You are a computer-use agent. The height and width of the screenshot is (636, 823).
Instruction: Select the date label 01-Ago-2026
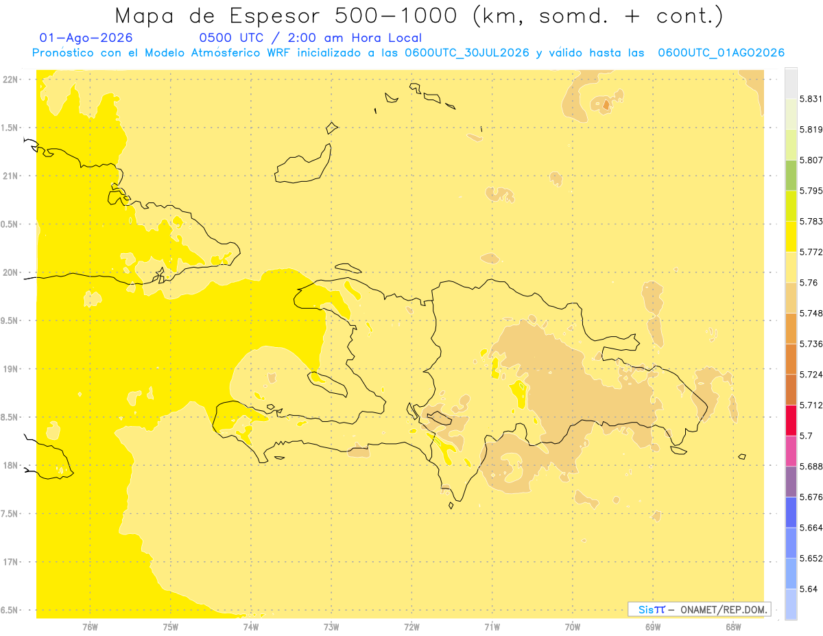point(86,38)
